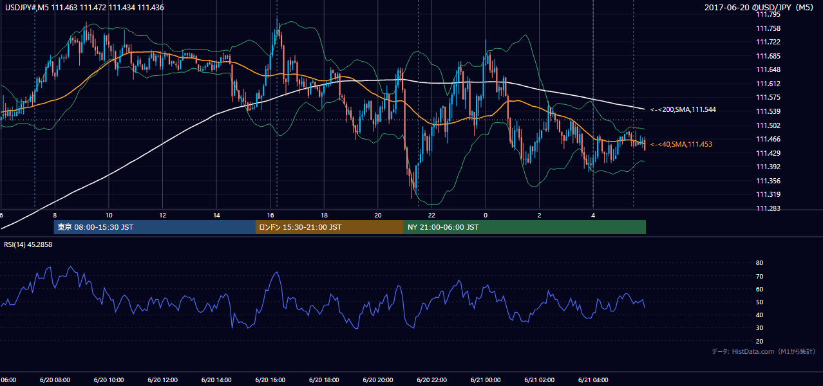Click the 6/20 22:00 bottom date label

[431, 380]
